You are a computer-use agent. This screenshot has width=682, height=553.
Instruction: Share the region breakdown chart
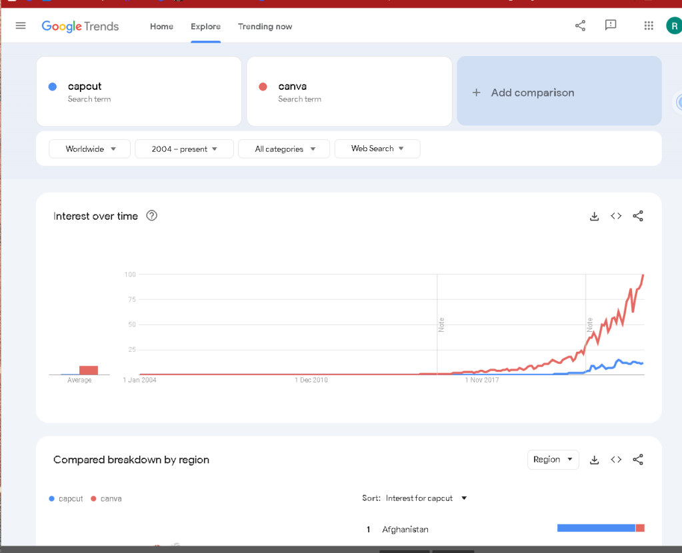point(637,460)
